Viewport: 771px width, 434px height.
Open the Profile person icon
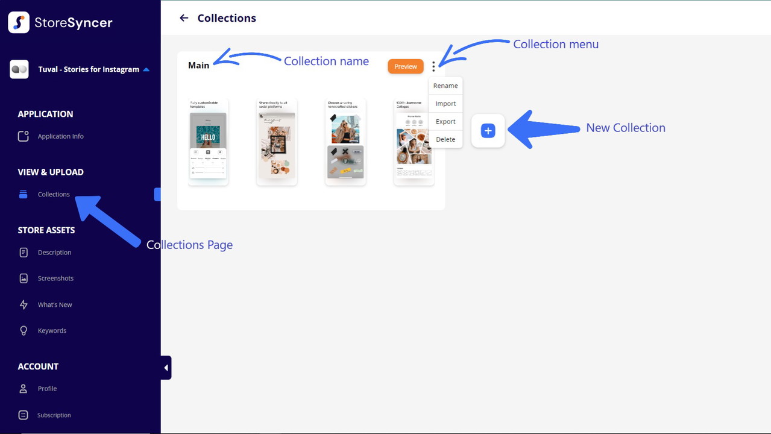point(24,389)
